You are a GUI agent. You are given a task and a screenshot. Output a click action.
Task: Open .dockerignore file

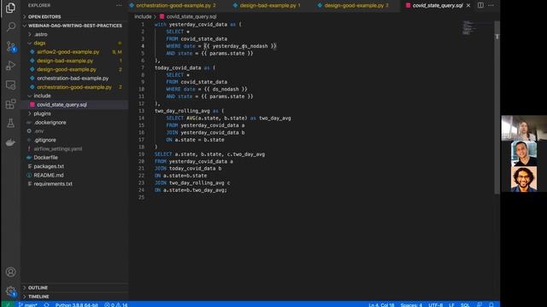coord(50,123)
